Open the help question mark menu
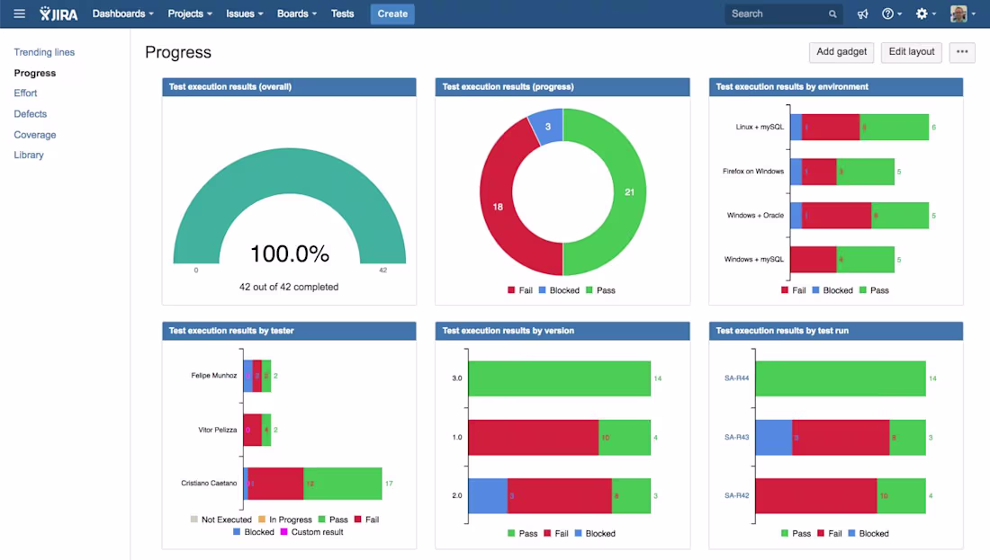 tap(892, 13)
